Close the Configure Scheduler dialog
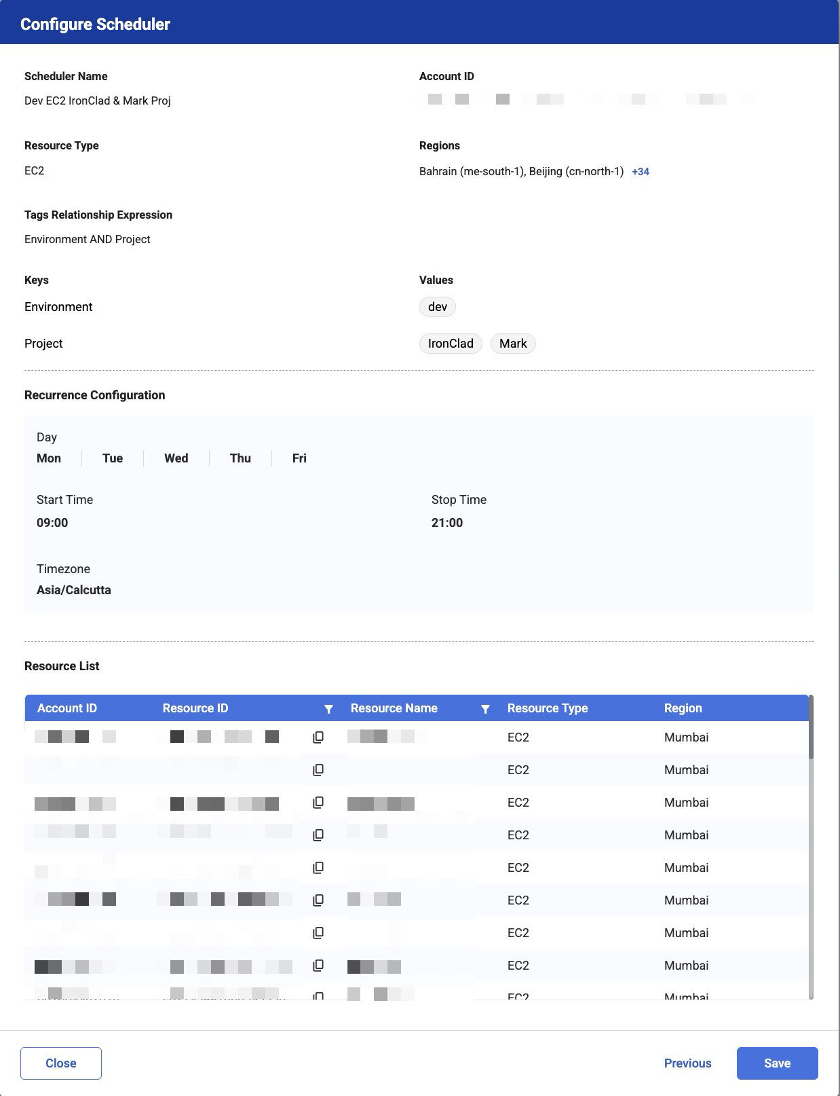Screen dimensions: 840x1096 pos(61,1063)
